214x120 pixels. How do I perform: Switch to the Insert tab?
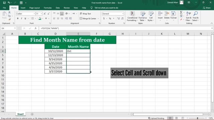pyautogui.click(x=23, y=8)
